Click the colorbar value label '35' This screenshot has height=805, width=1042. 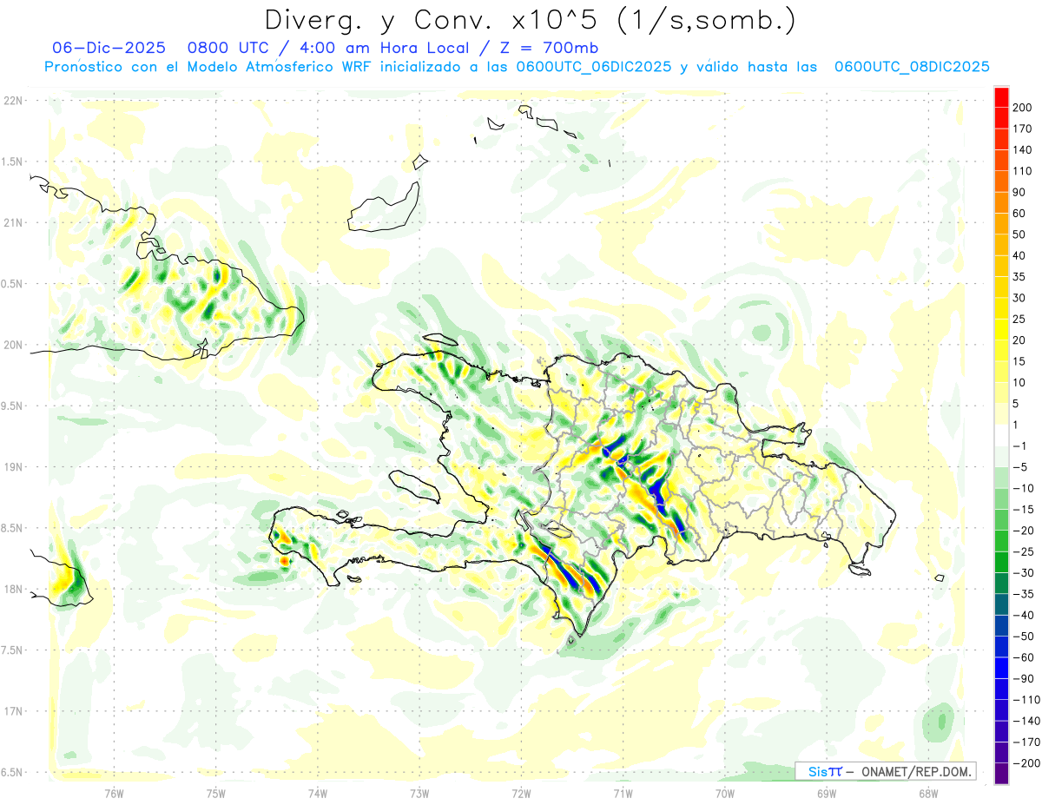[1019, 277]
